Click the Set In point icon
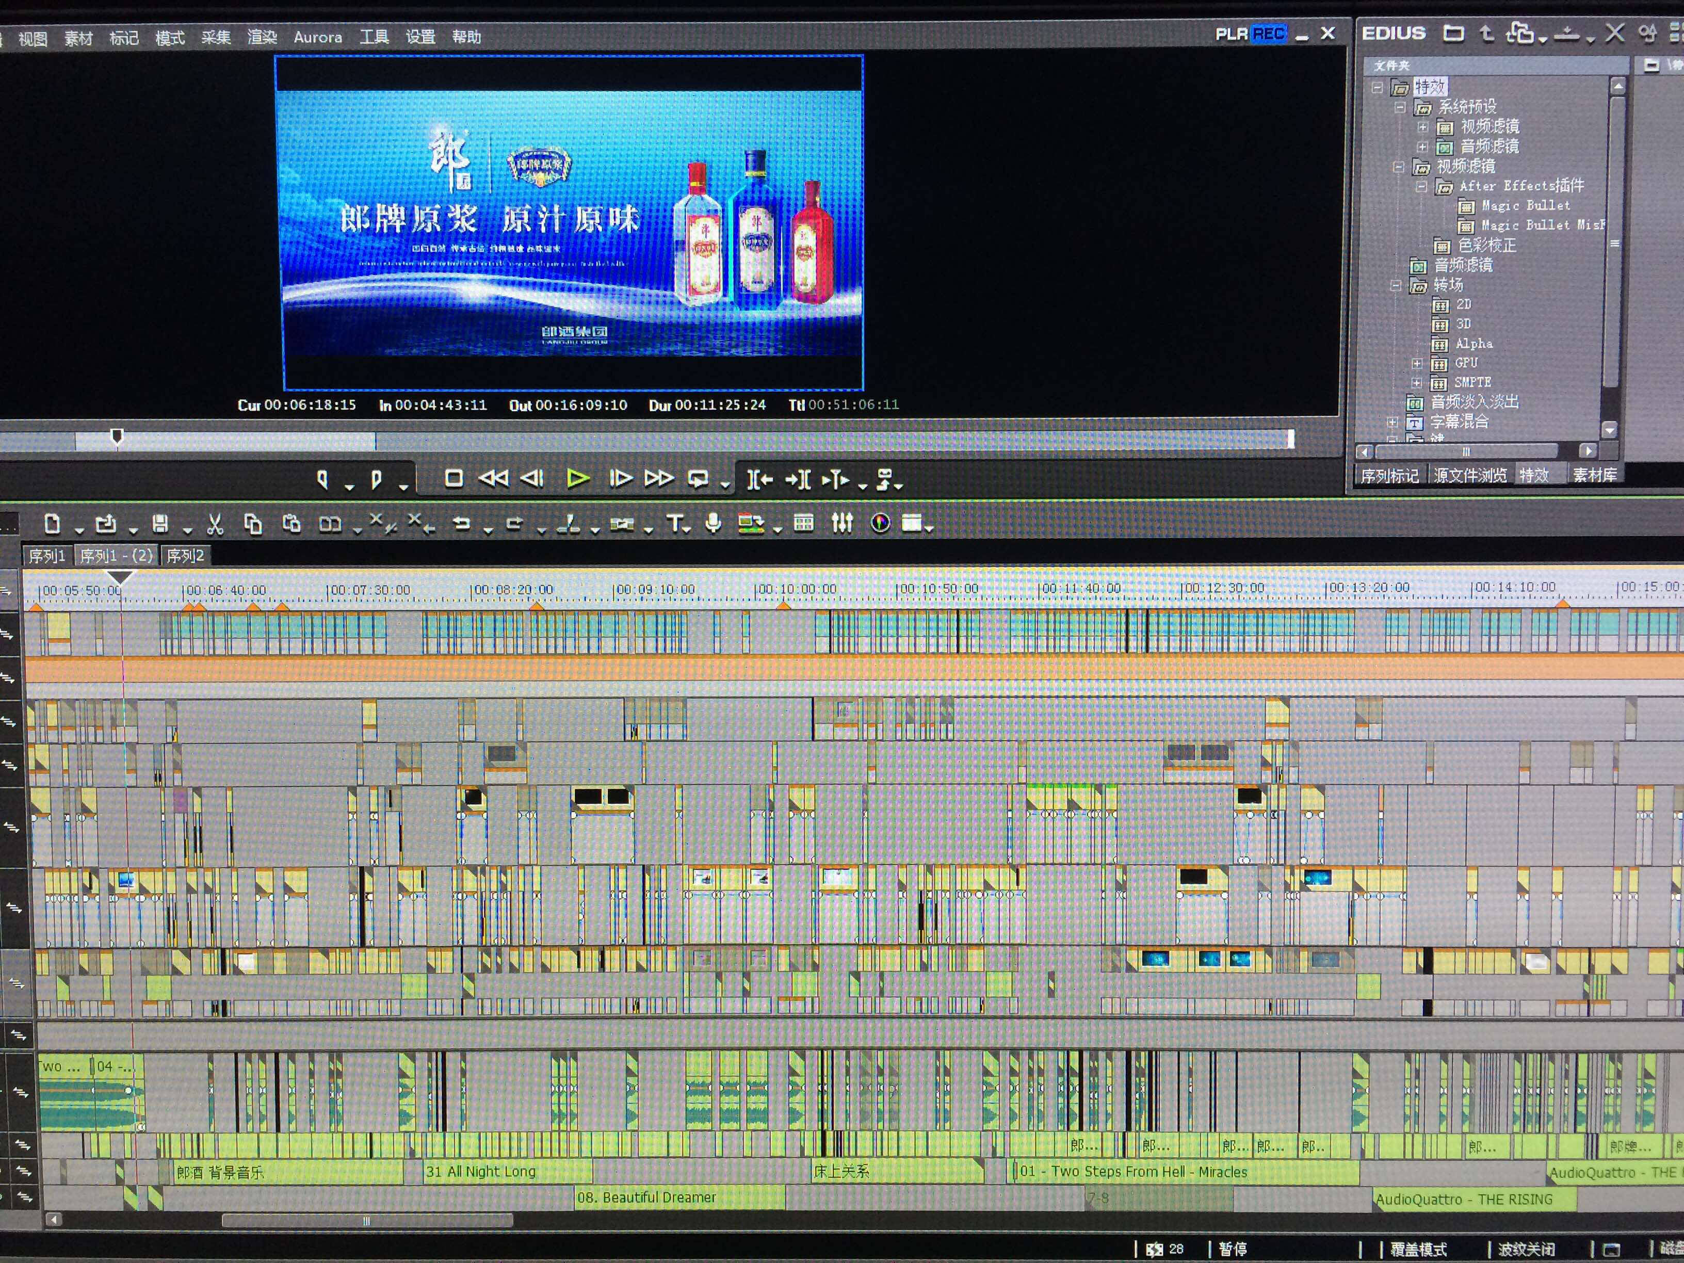1684x1263 pixels. coord(323,480)
